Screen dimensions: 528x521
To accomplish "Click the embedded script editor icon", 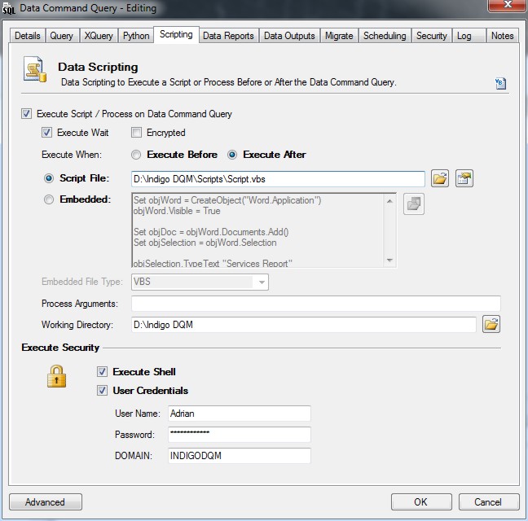I will [414, 204].
